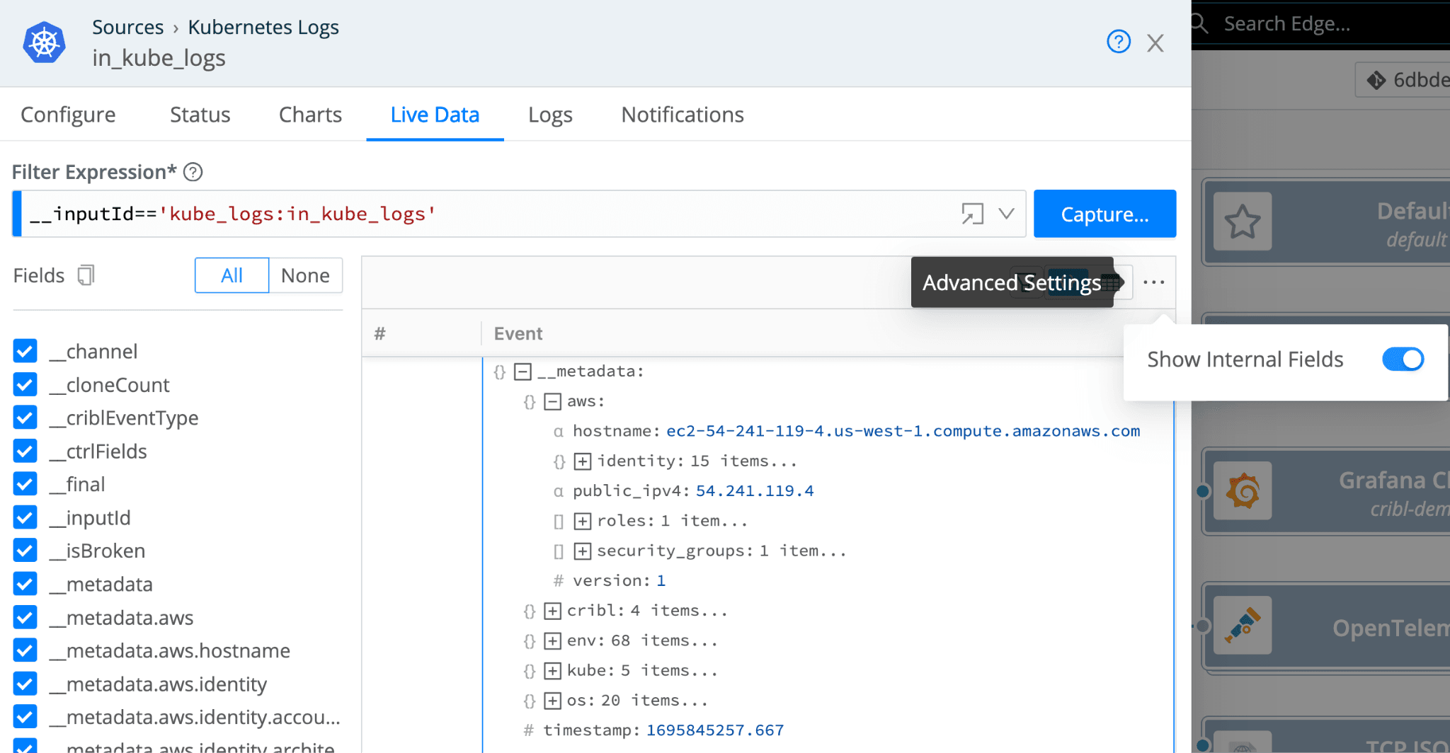Click the Kubernetes logo icon
Image resolution: width=1450 pixels, height=753 pixels.
44,42
